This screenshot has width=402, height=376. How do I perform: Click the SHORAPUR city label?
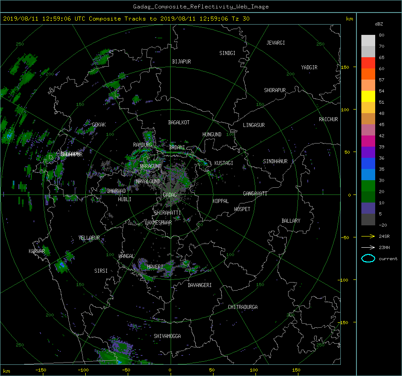point(275,90)
